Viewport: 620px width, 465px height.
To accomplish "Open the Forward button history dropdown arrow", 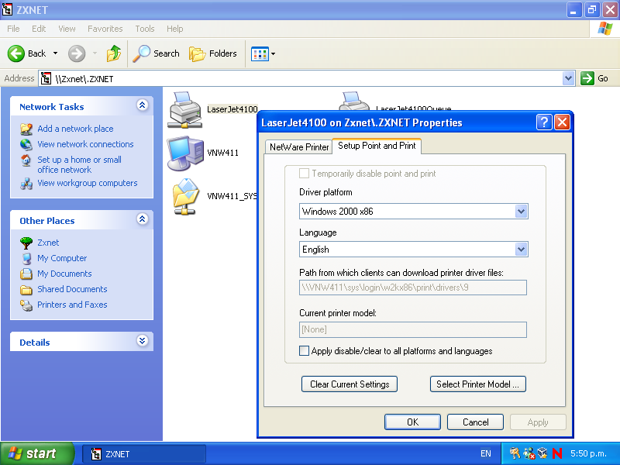I will pos(95,53).
